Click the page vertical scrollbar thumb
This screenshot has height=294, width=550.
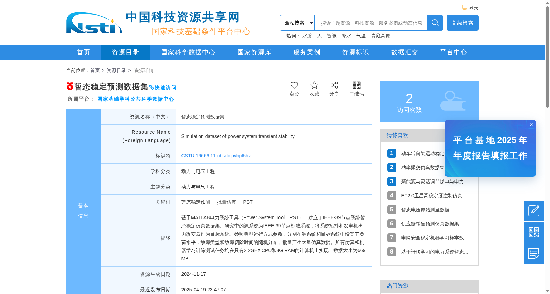click(x=547, y=57)
